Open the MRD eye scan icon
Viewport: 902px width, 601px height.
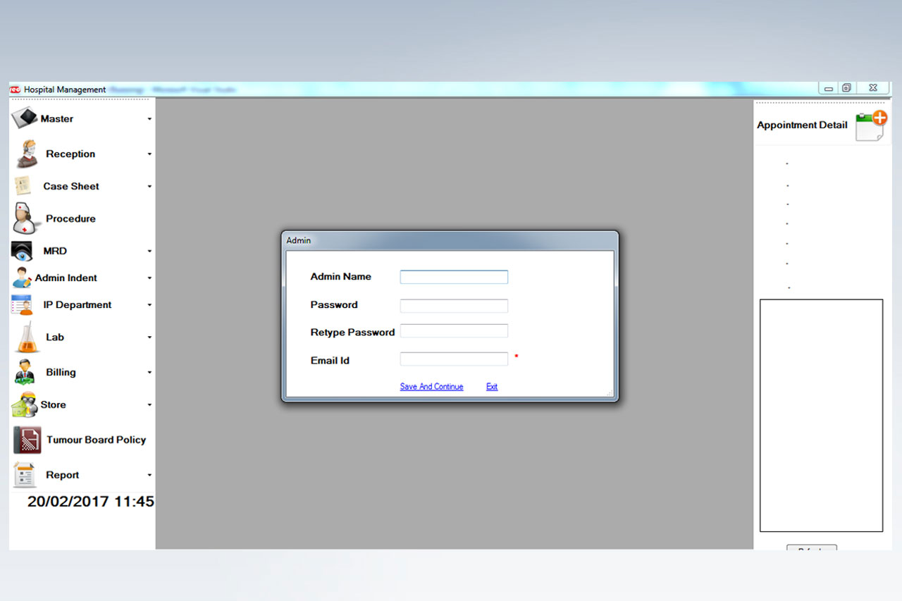click(23, 251)
